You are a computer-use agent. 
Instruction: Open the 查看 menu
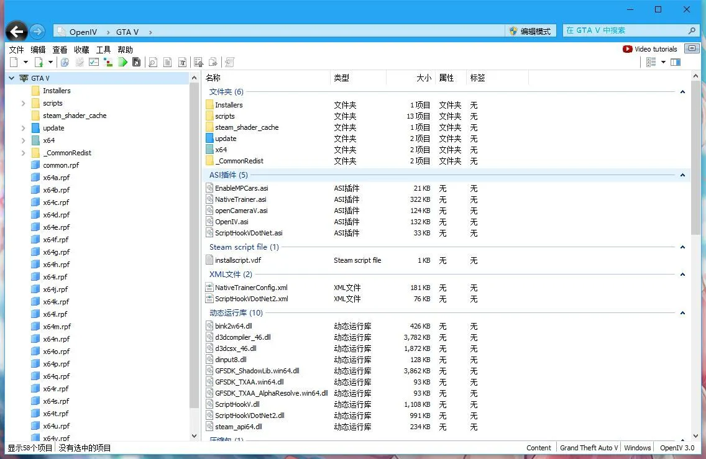[x=60, y=50]
